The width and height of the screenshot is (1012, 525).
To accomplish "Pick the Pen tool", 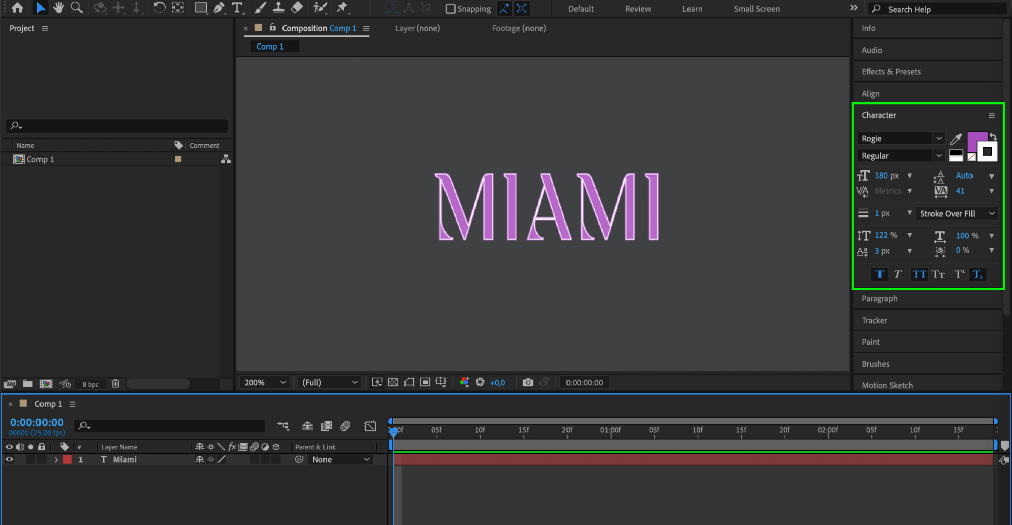I will 219,8.
